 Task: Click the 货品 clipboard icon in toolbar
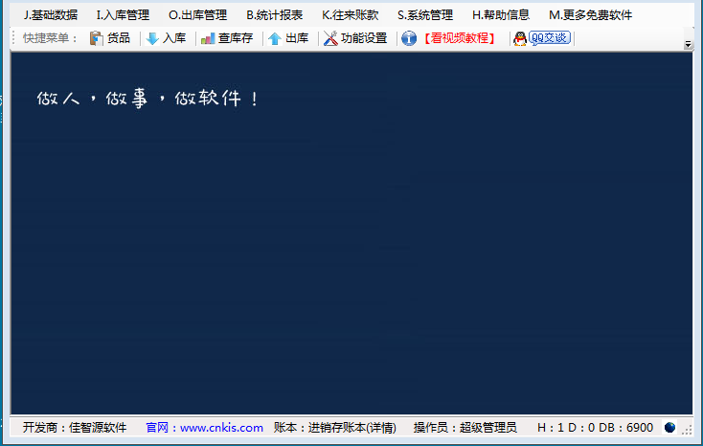96,39
